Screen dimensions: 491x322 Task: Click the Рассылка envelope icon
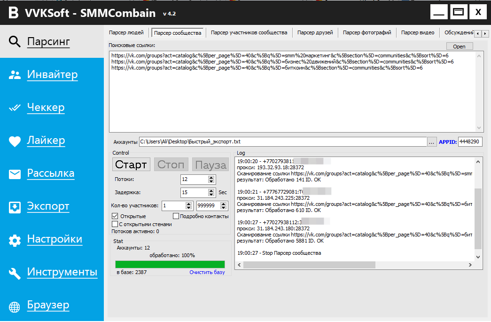coord(15,174)
